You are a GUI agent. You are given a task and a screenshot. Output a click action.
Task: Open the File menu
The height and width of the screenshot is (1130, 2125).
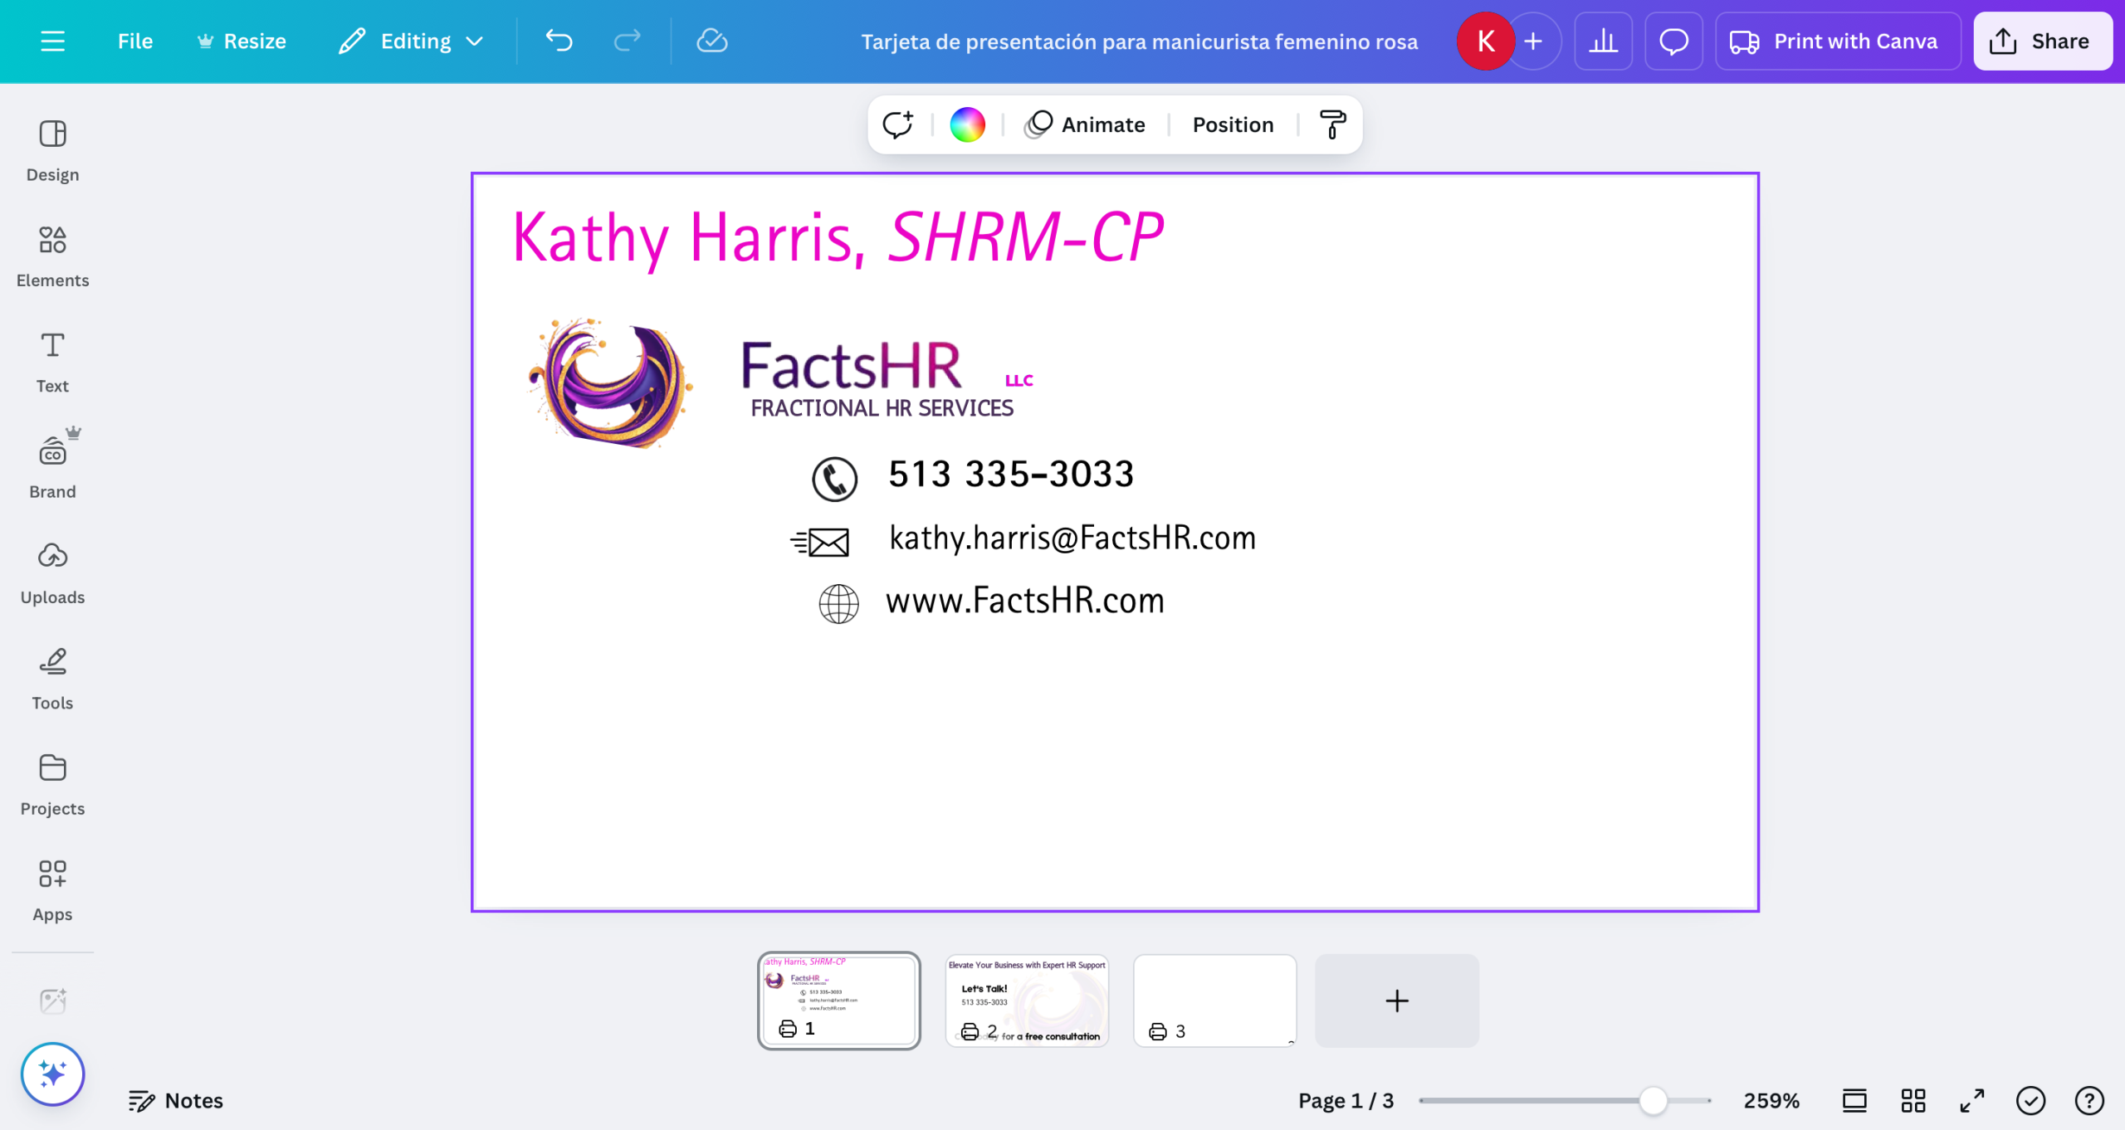click(x=135, y=41)
